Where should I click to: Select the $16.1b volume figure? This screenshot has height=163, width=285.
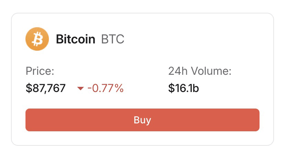(x=183, y=89)
